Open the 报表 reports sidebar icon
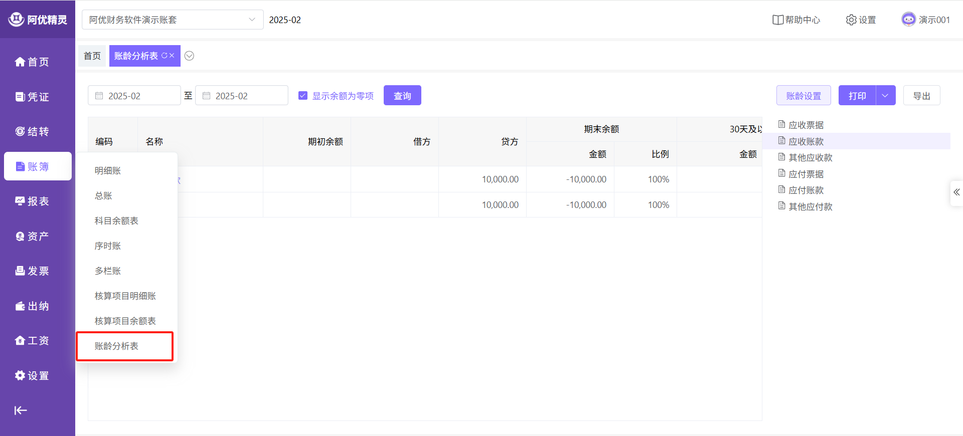 click(20, 201)
